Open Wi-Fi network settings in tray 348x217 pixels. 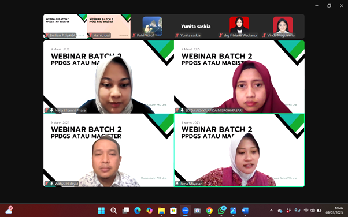pyautogui.click(x=306, y=210)
